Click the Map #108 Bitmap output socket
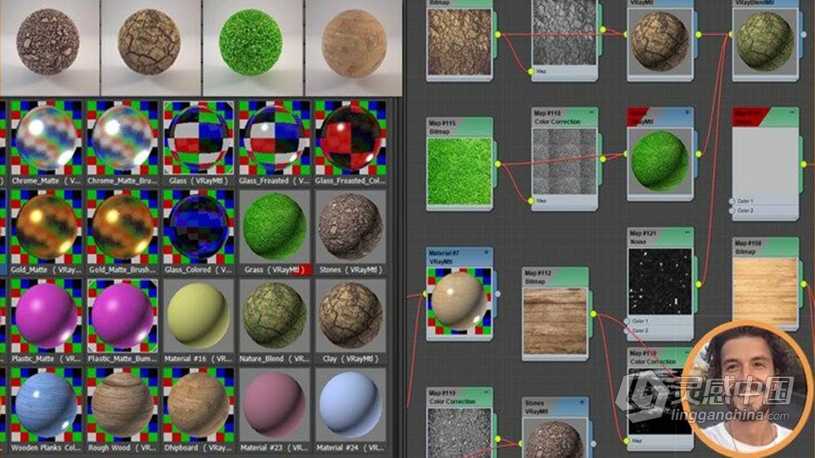 [x=804, y=284]
